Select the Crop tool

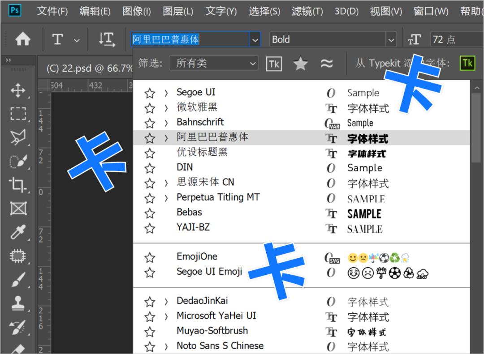pos(18,185)
